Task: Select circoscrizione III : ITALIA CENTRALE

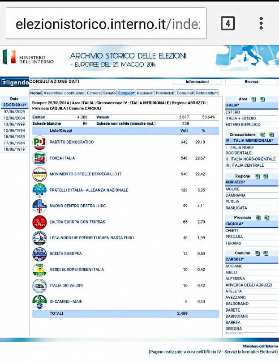Action: pyautogui.click(x=245, y=165)
